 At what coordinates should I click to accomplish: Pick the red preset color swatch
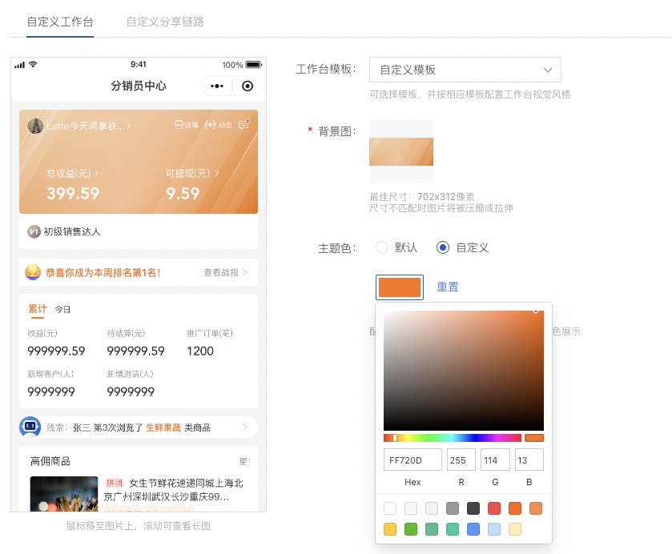(x=494, y=508)
